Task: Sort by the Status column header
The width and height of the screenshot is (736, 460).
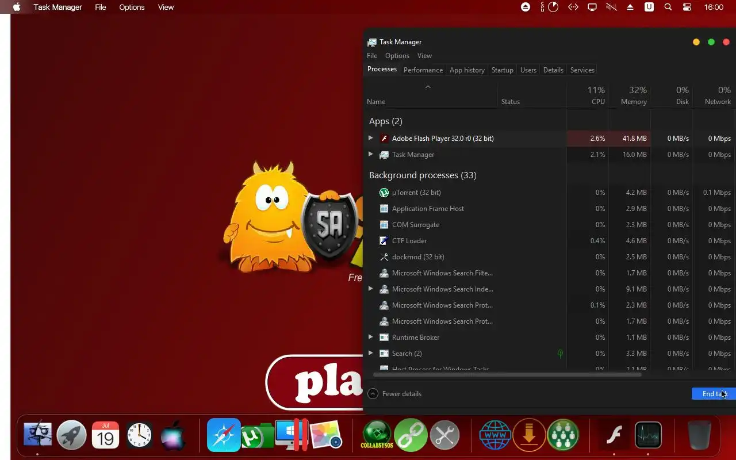Action: [532, 95]
